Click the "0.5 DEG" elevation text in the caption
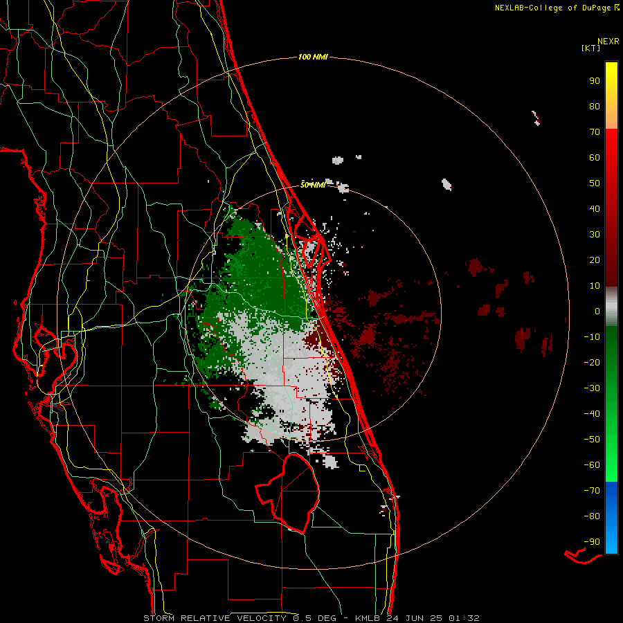 (x=315, y=618)
